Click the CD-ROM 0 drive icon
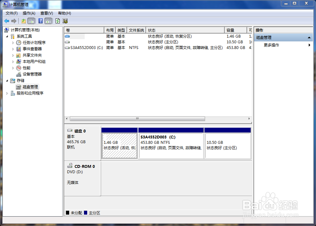 click(70, 166)
